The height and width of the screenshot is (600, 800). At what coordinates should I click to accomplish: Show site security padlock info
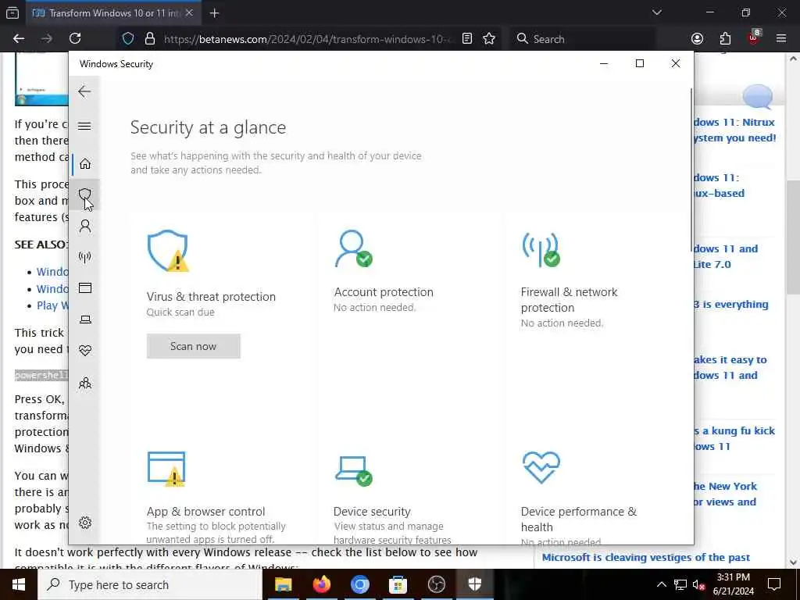(149, 39)
